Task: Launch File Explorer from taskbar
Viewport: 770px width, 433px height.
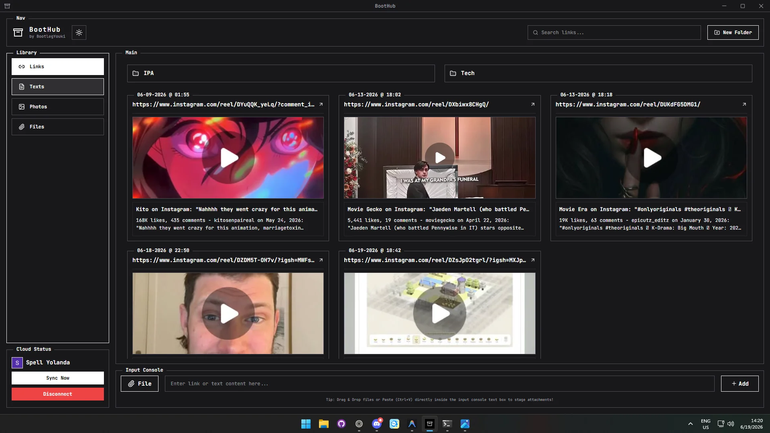Action: (324, 424)
